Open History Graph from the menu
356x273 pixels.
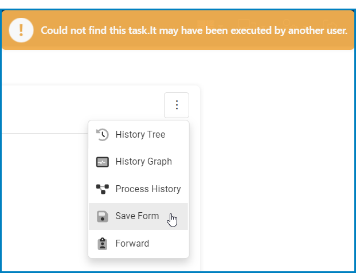tap(143, 162)
